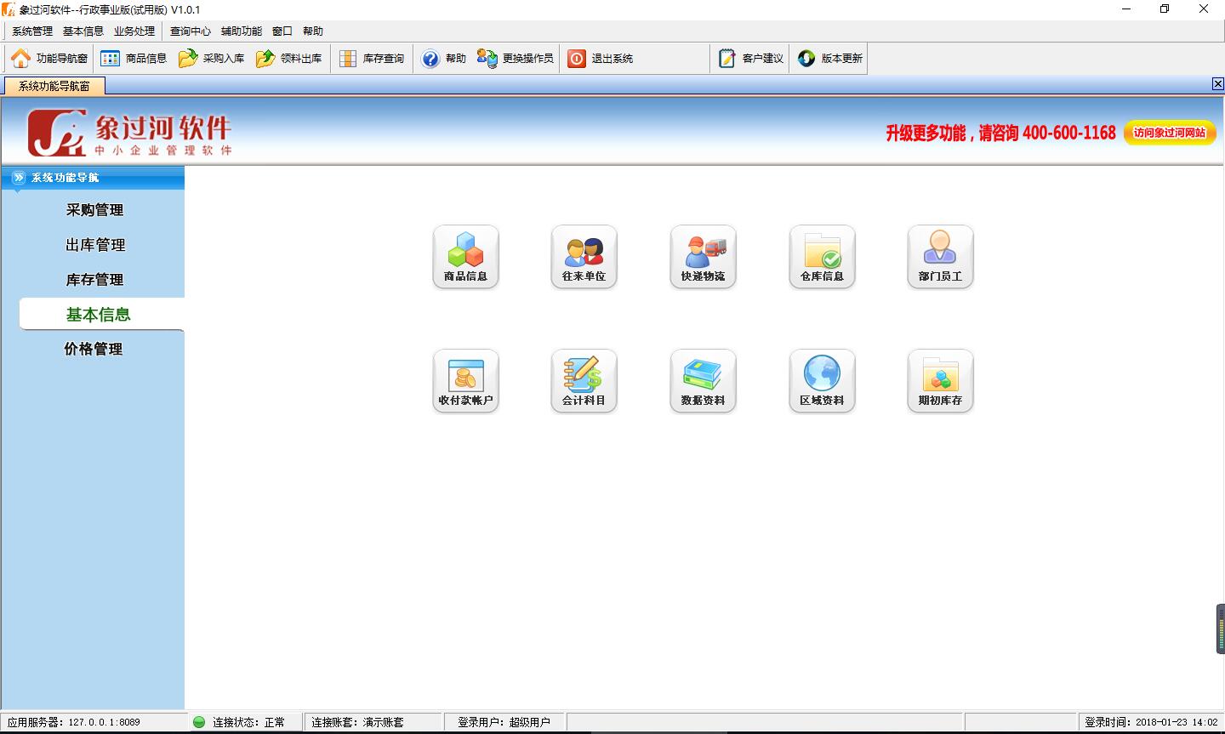Screen dimensions: 1225x734
Task: Open 往来单位 contacts icon
Action: point(584,257)
